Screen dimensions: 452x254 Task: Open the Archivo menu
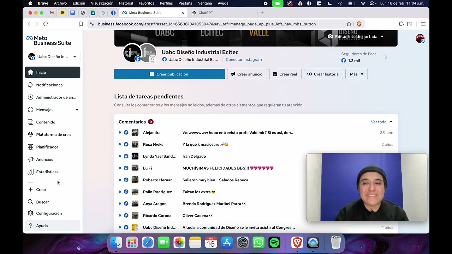click(x=60, y=3)
